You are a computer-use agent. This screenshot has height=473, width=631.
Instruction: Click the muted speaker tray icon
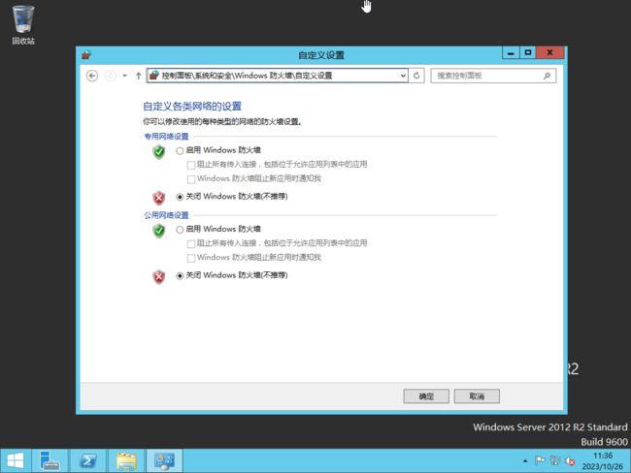pyautogui.click(x=570, y=461)
